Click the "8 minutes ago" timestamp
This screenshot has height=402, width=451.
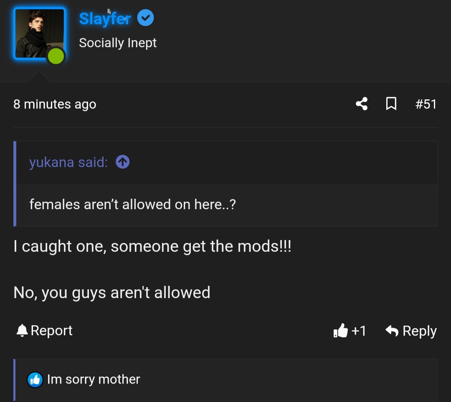click(x=55, y=104)
